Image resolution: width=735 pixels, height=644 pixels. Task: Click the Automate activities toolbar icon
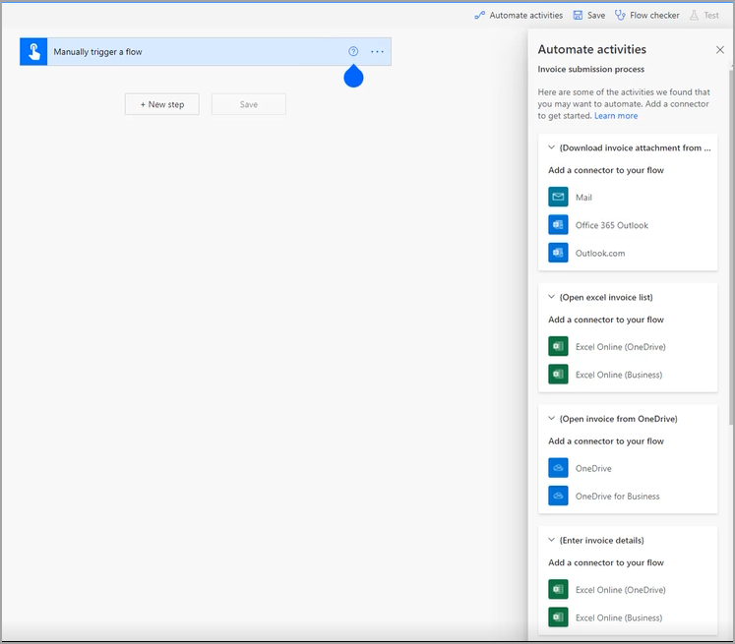pos(479,16)
